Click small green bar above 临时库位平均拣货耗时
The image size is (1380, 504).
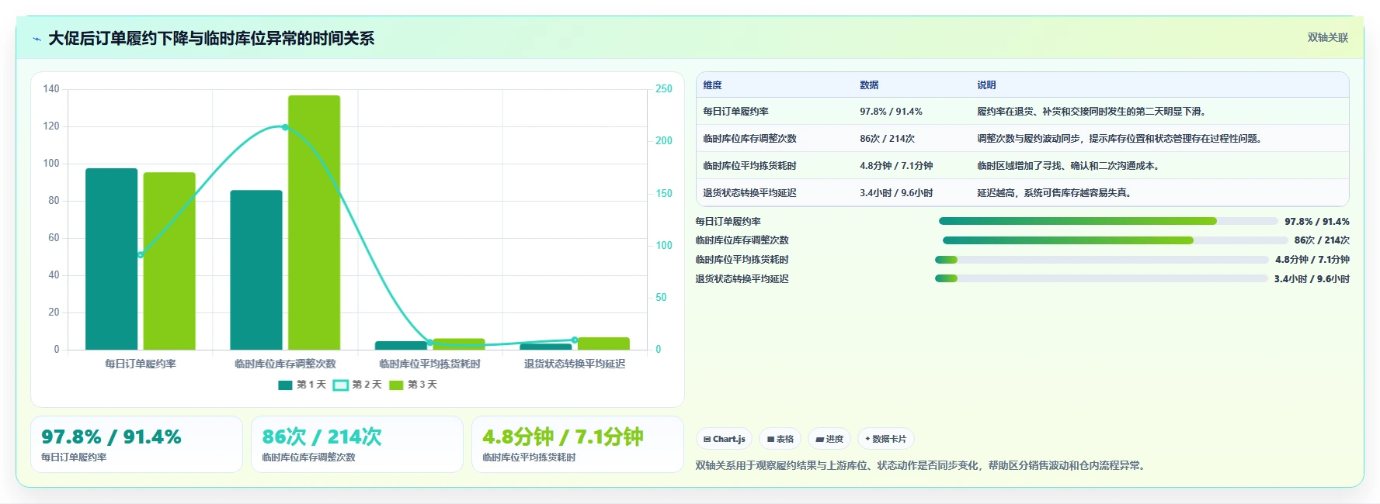[459, 343]
